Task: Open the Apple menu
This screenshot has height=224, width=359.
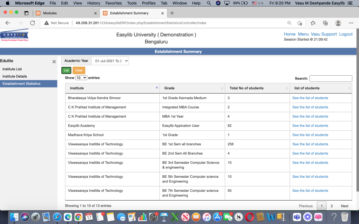Action: (8, 3)
